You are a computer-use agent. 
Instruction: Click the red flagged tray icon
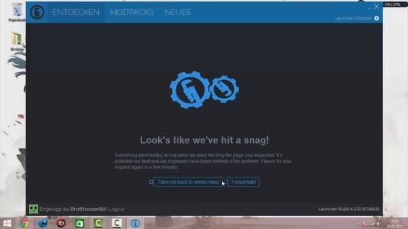(x=365, y=224)
